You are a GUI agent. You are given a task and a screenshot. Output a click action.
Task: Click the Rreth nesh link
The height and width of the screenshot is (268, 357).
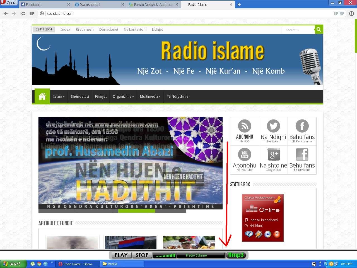pyautogui.click(x=85, y=29)
